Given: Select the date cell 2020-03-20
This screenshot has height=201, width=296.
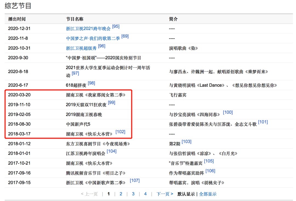Looking at the screenshot, I should point(19,95).
